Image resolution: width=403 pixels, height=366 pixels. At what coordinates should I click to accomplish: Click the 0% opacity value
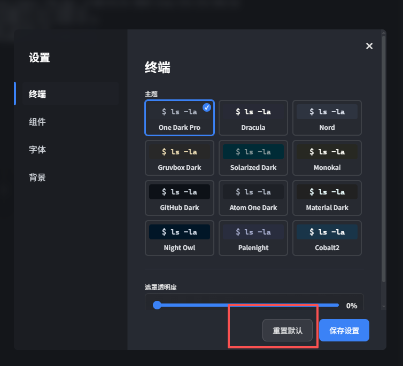click(351, 306)
